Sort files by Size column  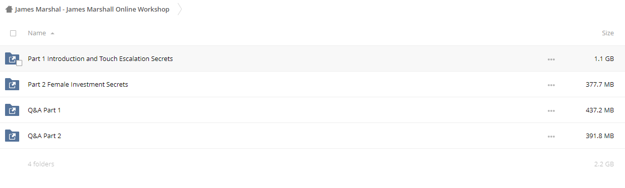[x=608, y=33]
